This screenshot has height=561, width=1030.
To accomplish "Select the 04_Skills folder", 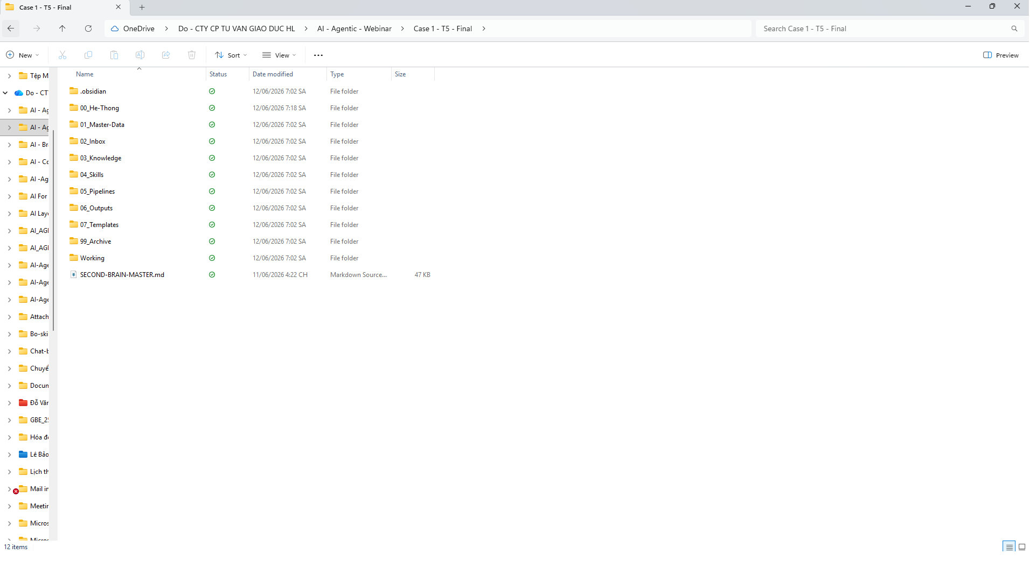I will (92, 174).
